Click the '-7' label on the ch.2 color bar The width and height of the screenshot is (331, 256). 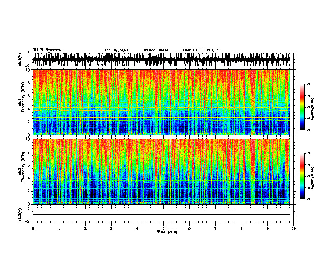pos(308,199)
